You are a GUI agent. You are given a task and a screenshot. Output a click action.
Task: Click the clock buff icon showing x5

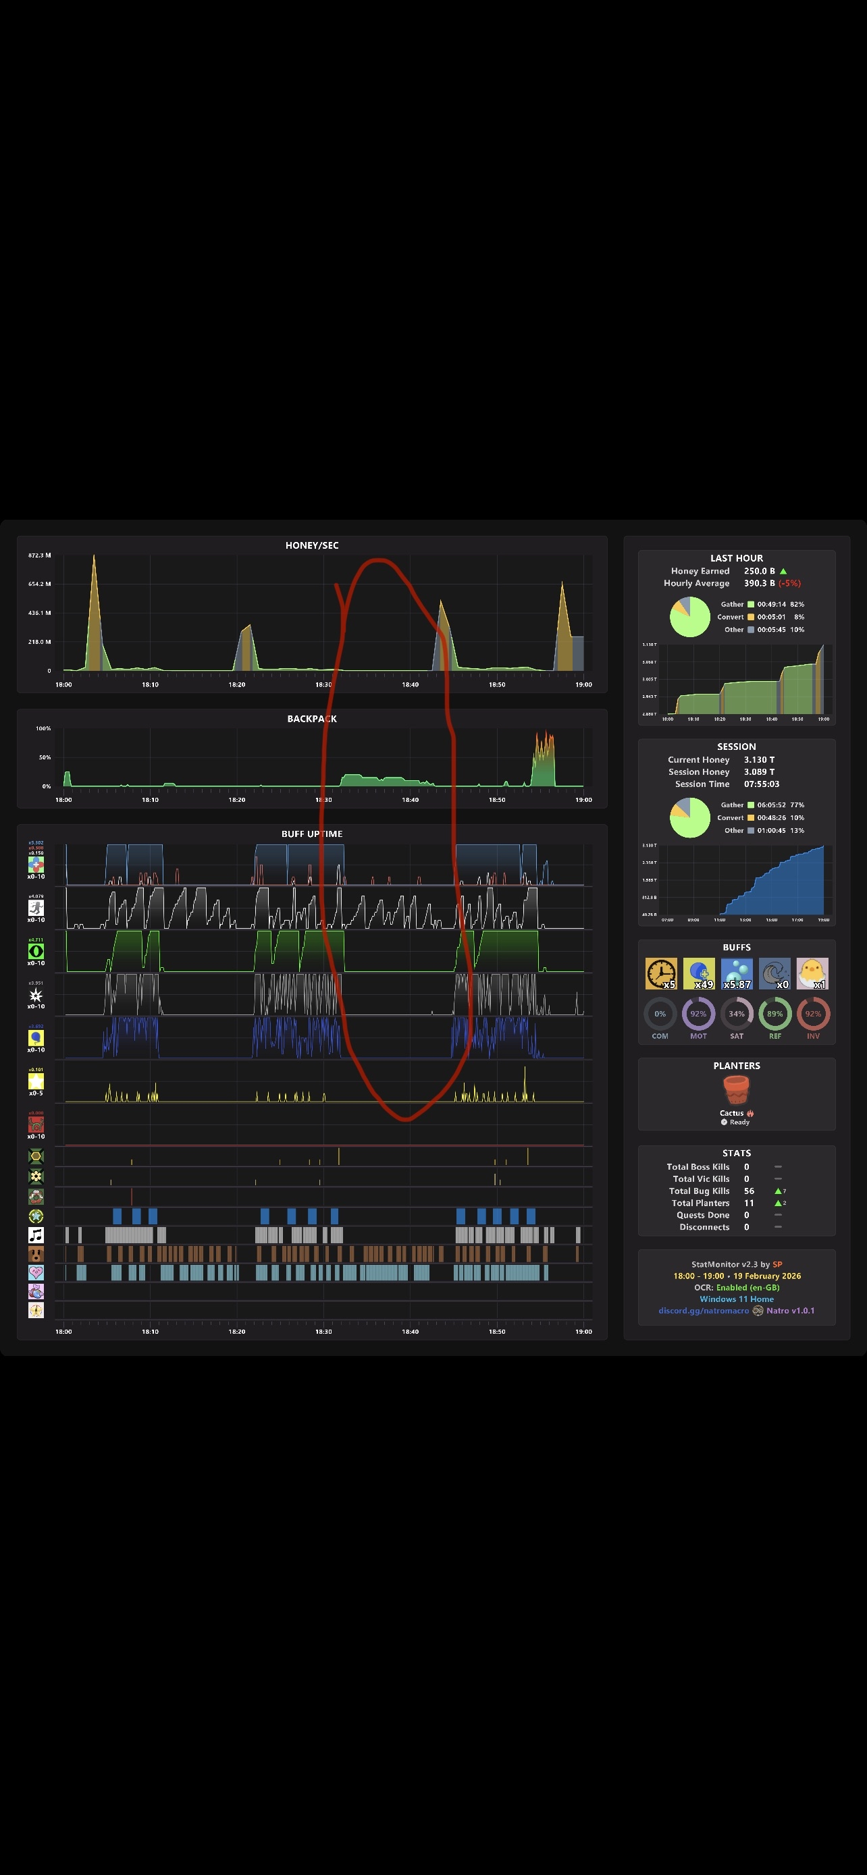(x=661, y=973)
